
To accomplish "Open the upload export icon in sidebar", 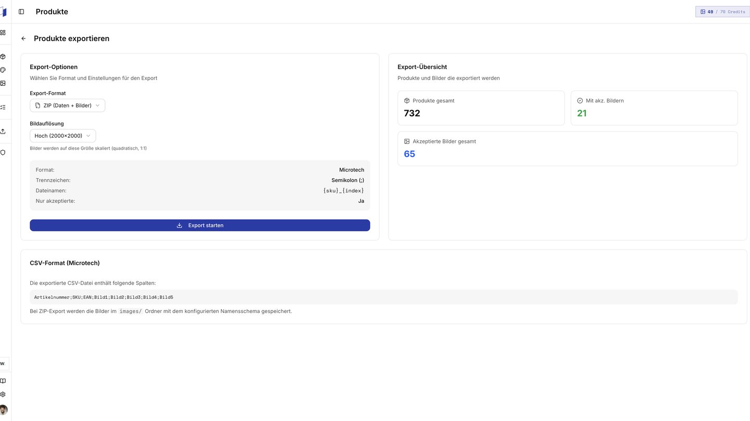I will pyautogui.click(x=3, y=131).
